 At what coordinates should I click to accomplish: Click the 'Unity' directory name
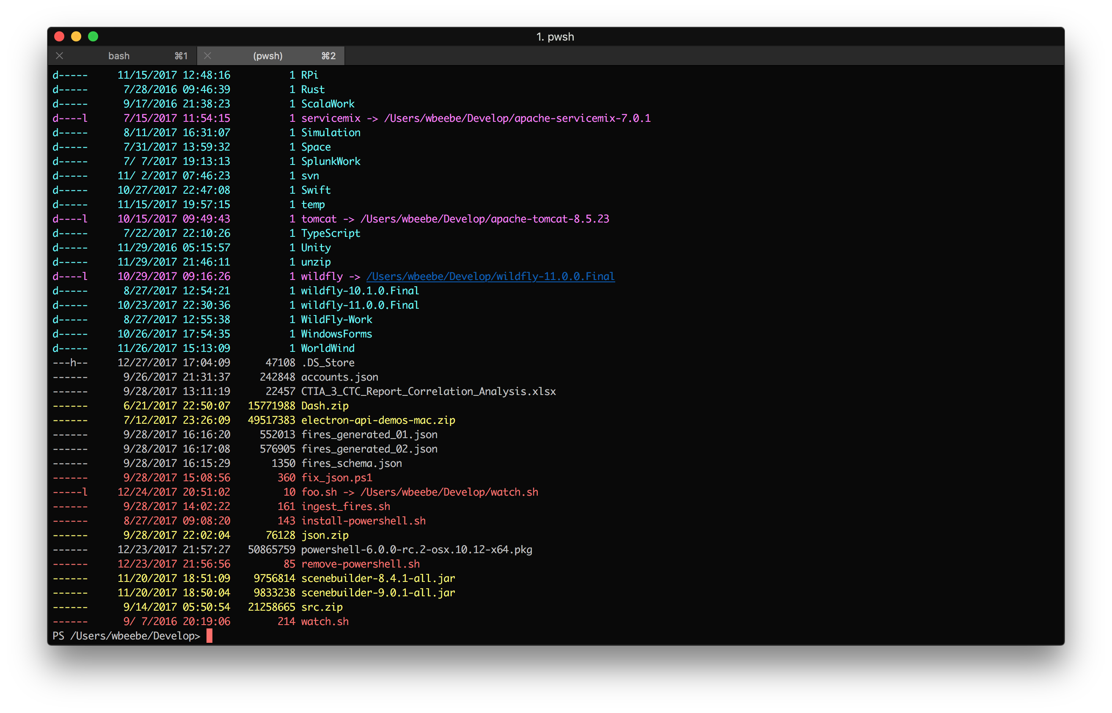click(x=316, y=247)
